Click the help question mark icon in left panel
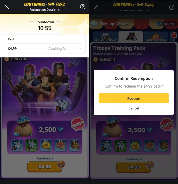 point(82,7)
